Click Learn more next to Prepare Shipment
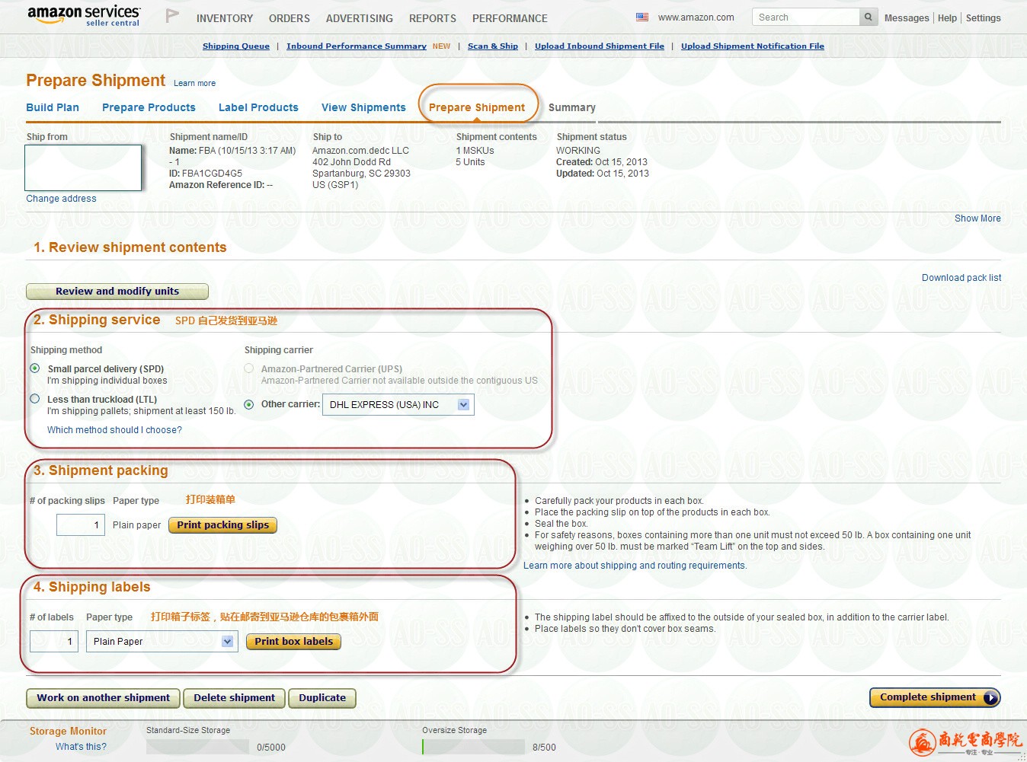 (x=195, y=84)
